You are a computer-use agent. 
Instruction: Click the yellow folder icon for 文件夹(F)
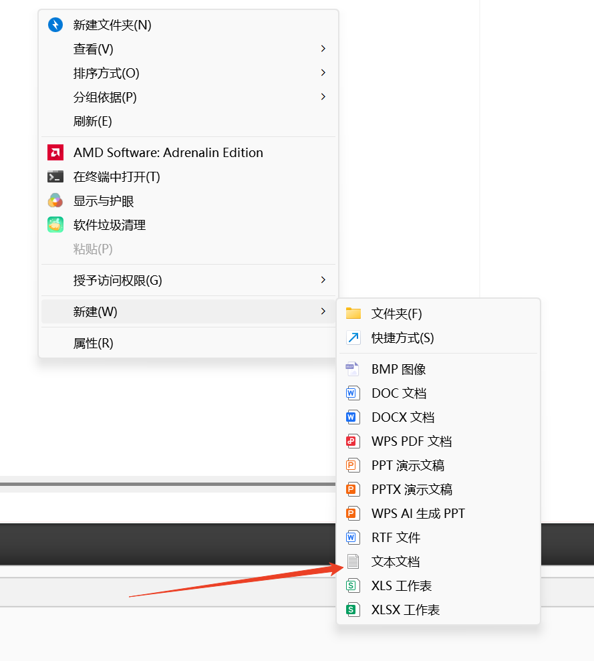[353, 313]
